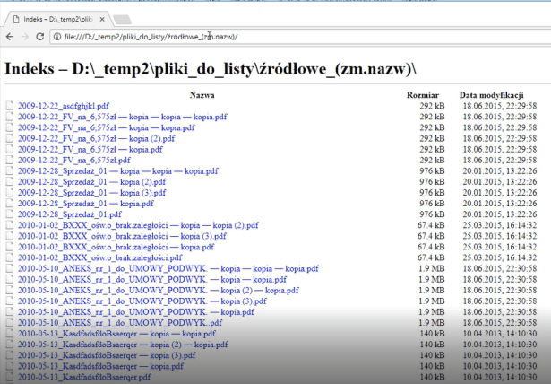
Task: Open 2010-05-10_ANEKS — kopia — kopia — kopia.pdf
Action: [168, 268]
